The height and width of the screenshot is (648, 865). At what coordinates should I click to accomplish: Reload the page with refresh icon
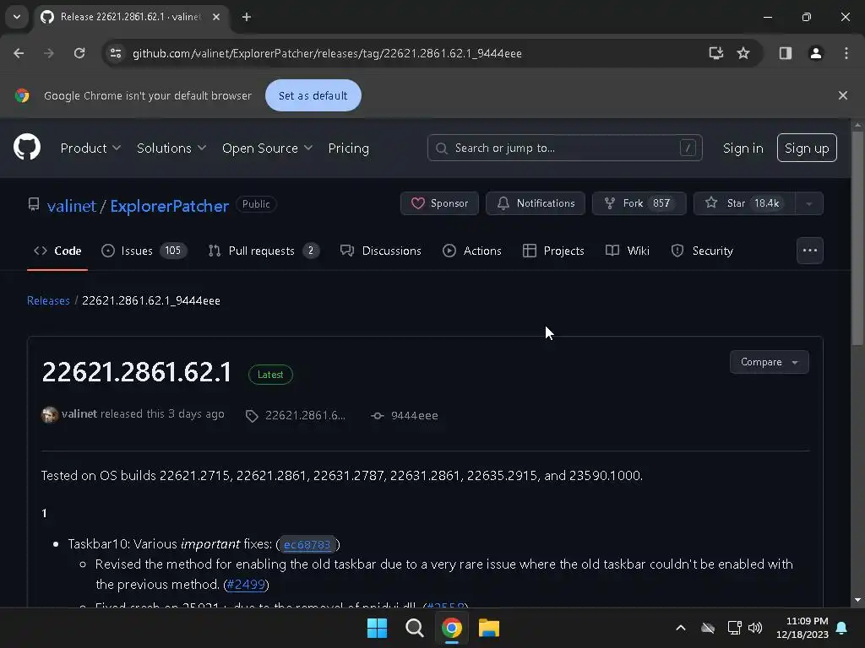[x=79, y=53]
